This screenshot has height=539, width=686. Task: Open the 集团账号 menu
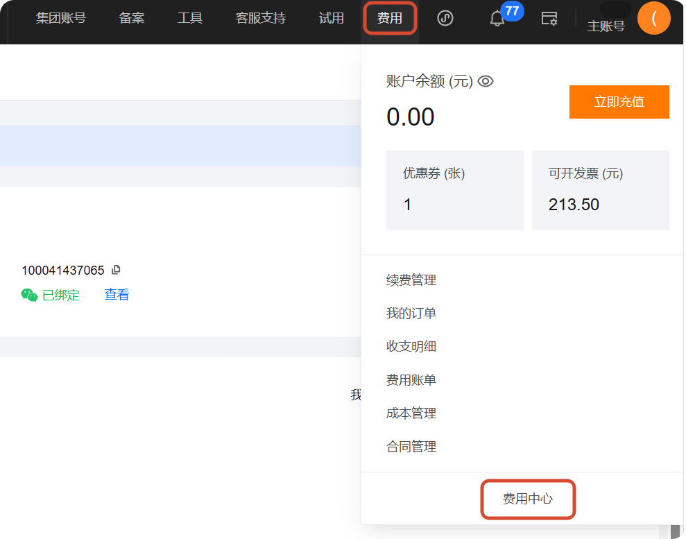pyautogui.click(x=61, y=18)
